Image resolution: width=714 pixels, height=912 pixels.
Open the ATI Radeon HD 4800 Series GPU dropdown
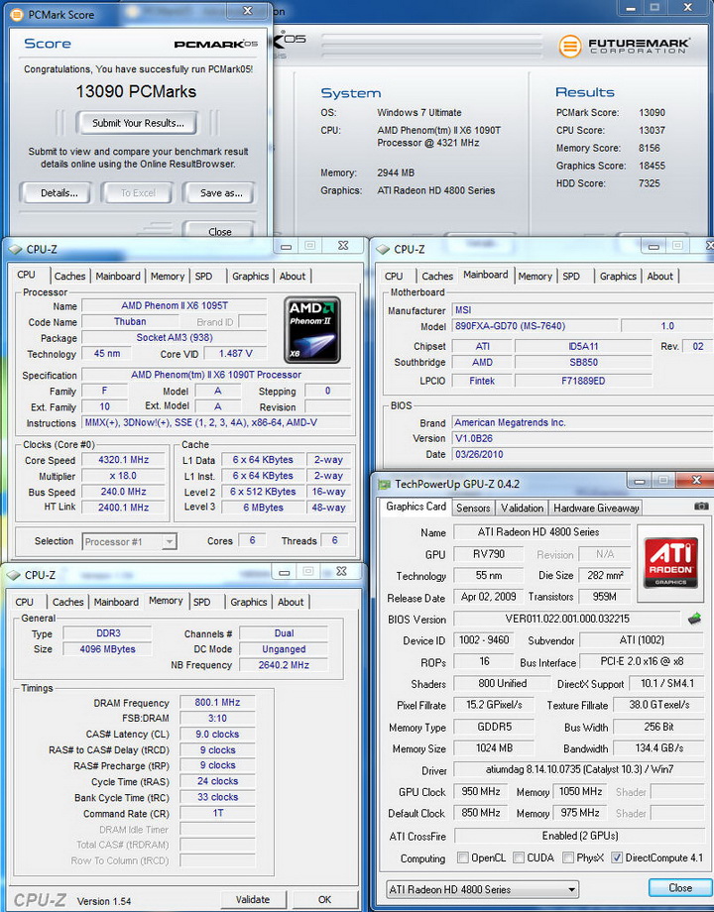[x=482, y=889]
